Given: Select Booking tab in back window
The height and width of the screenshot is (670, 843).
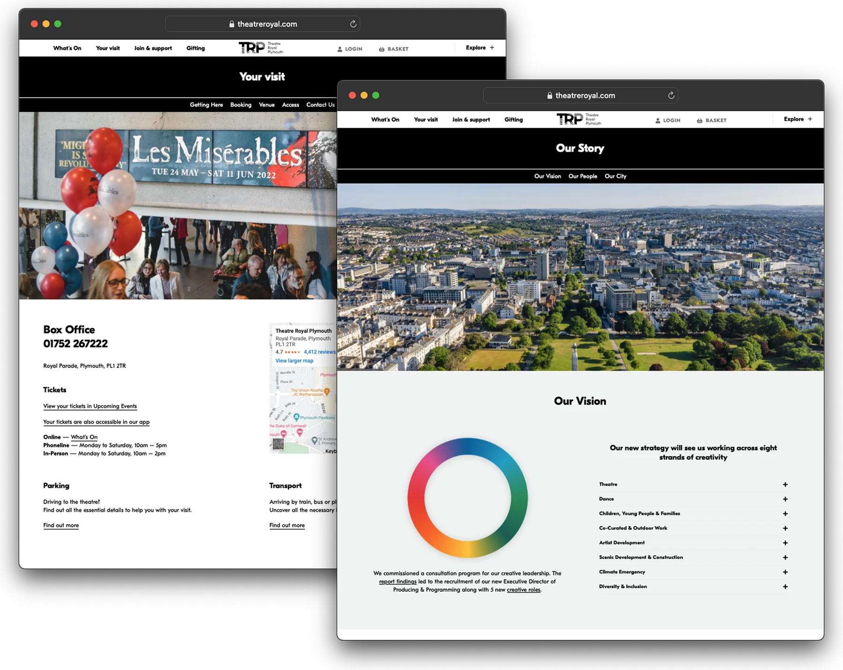Looking at the screenshot, I should [x=241, y=104].
